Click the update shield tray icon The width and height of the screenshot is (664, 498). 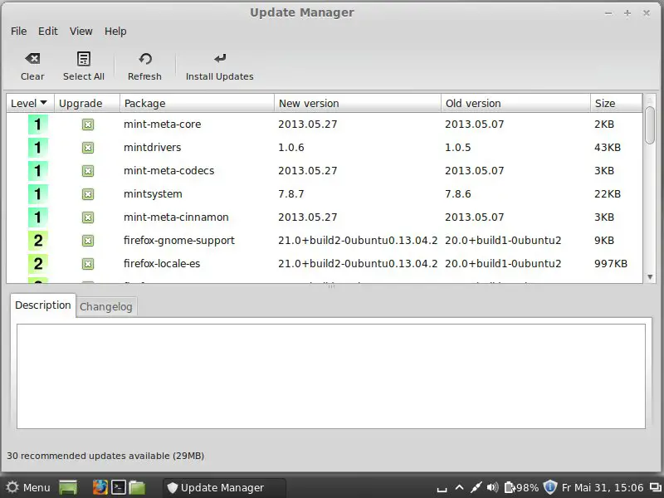click(550, 487)
